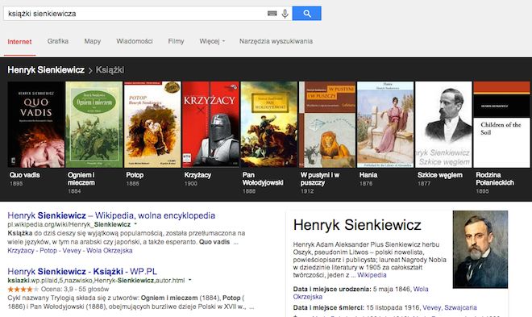Screen dimensions: 532x317
Task: Expand the Więcej dropdown menu
Action: 212,41
